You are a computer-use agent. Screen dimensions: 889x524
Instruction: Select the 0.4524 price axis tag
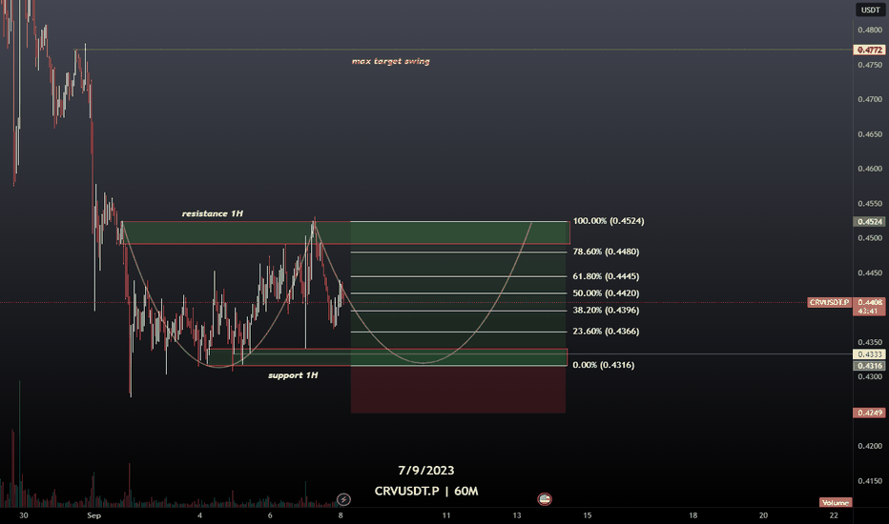(x=870, y=221)
